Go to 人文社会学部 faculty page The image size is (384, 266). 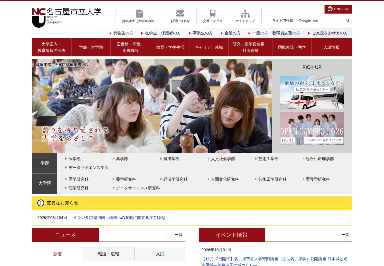221,159
